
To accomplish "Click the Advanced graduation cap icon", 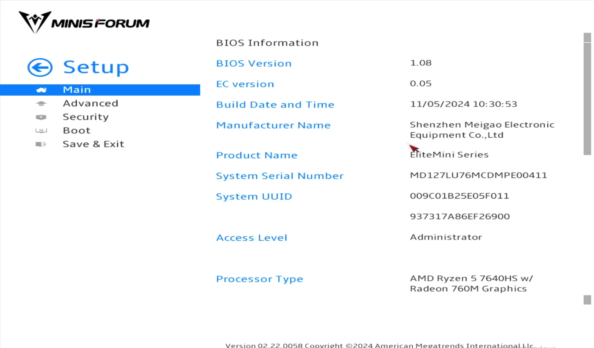I will 41,104.
